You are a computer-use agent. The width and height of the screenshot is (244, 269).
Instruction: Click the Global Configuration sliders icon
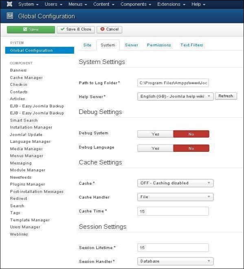click(10, 16)
